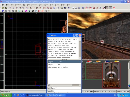Click the X-axis rotate toolbar icon

(x=13, y=8)
